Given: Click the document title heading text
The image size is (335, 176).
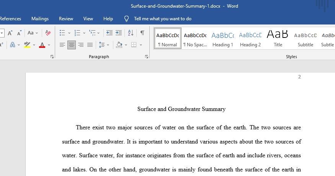Looking at the screenshot, I should coord(181,109).
